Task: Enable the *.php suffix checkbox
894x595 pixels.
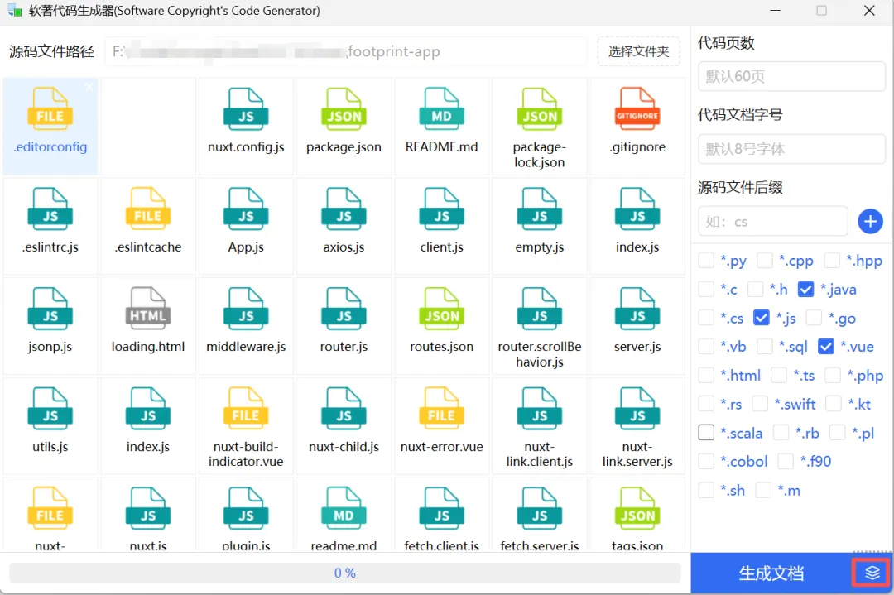Action: [833, 375]
